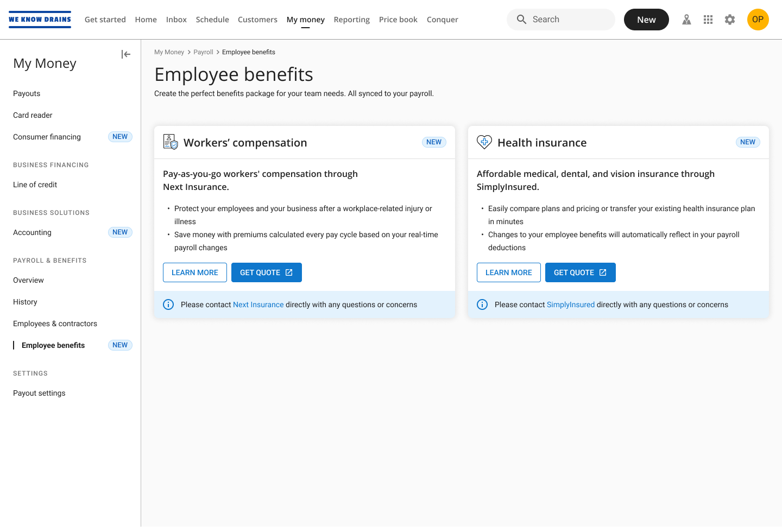Collapse the My Money sidebar
Screen dimensions: 782x527
pos(126,54)
